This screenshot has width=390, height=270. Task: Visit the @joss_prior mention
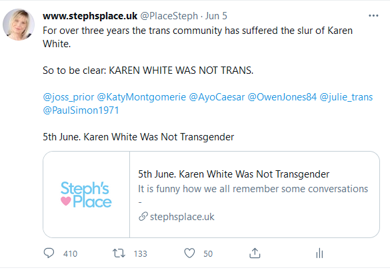point(69,97)
